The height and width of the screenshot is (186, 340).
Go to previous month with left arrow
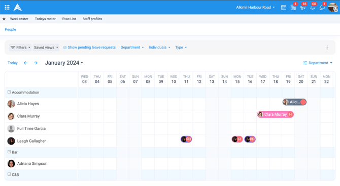click(x=25, y=63)
